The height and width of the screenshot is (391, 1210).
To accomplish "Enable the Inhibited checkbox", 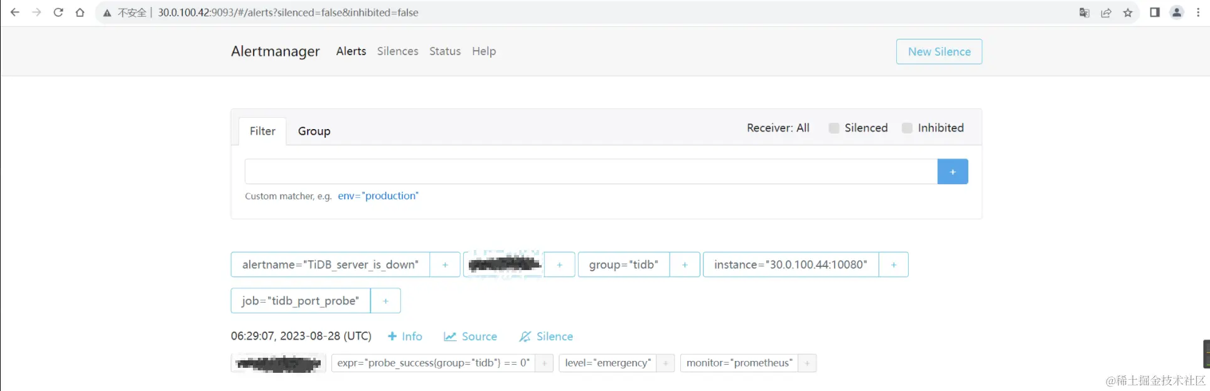I will pos(907,128).
